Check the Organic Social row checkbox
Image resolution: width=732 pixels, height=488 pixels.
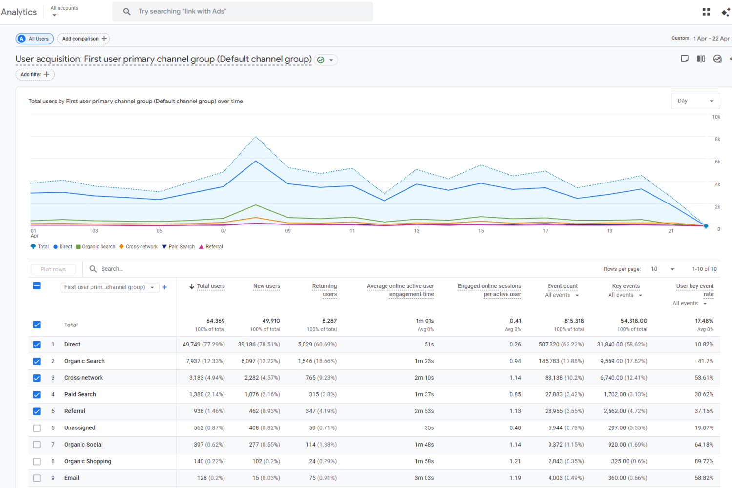37,445
